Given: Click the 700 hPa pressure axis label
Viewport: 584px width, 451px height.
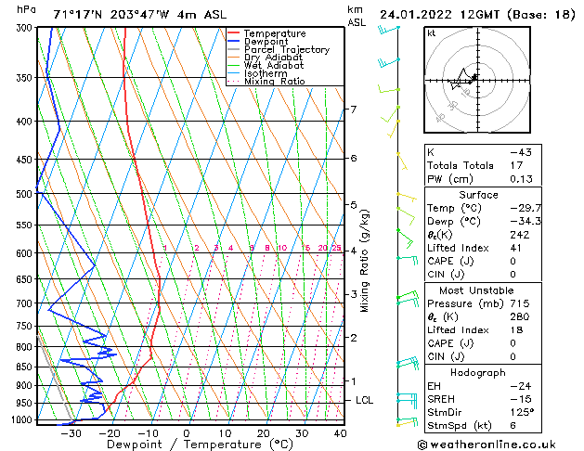Looking at the screenshot, I should [26, 303].
